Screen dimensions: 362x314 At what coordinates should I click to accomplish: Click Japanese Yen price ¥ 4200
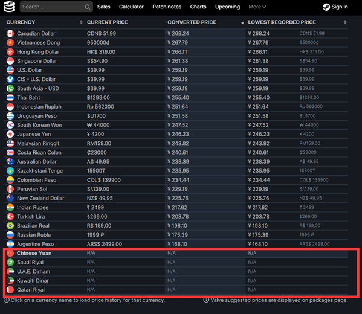95,134
